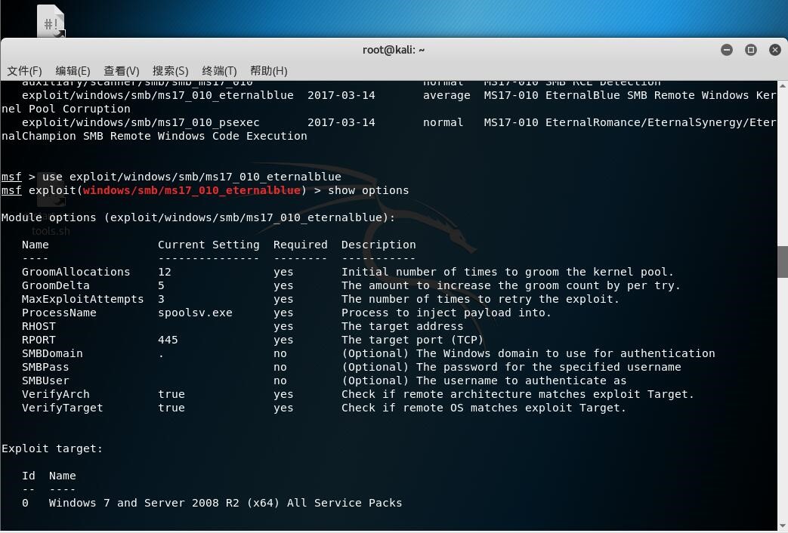788x533 pixels.
Task: Open the 终端(T) menu
Action: coord(219,71)
